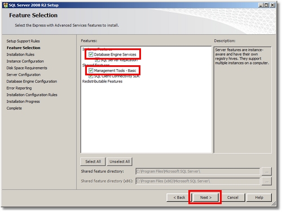Viewport: 282px width, 212px height.
Task: Select the Feature Selection step in sidebar
Action: pos(24,48)
